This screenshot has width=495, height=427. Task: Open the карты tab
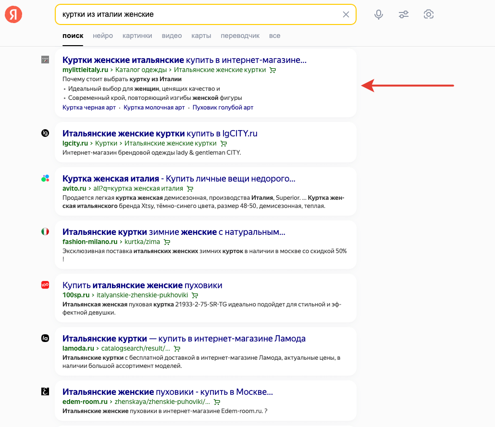coord(201,36)
